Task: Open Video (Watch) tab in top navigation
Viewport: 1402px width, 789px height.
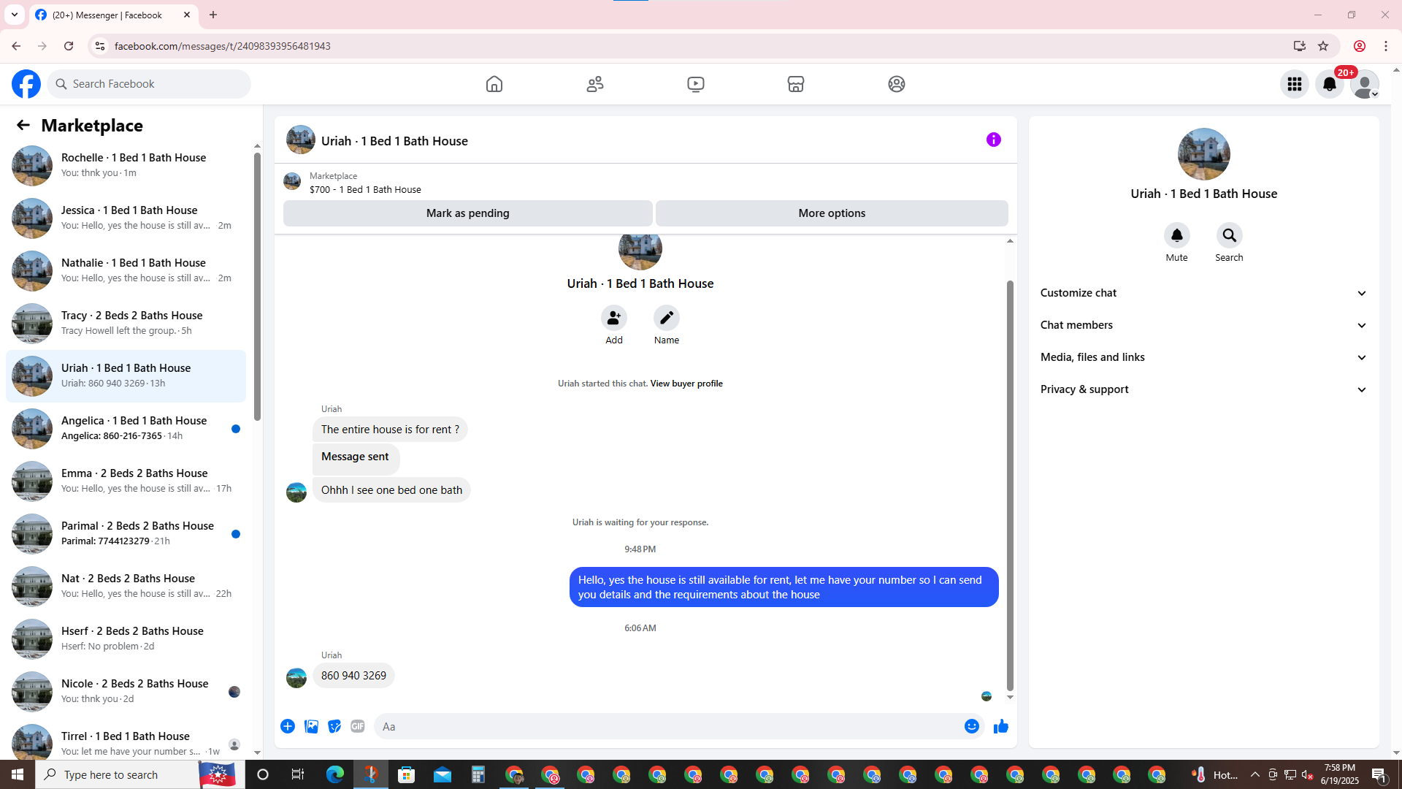Action: click(x=696, y=84)
